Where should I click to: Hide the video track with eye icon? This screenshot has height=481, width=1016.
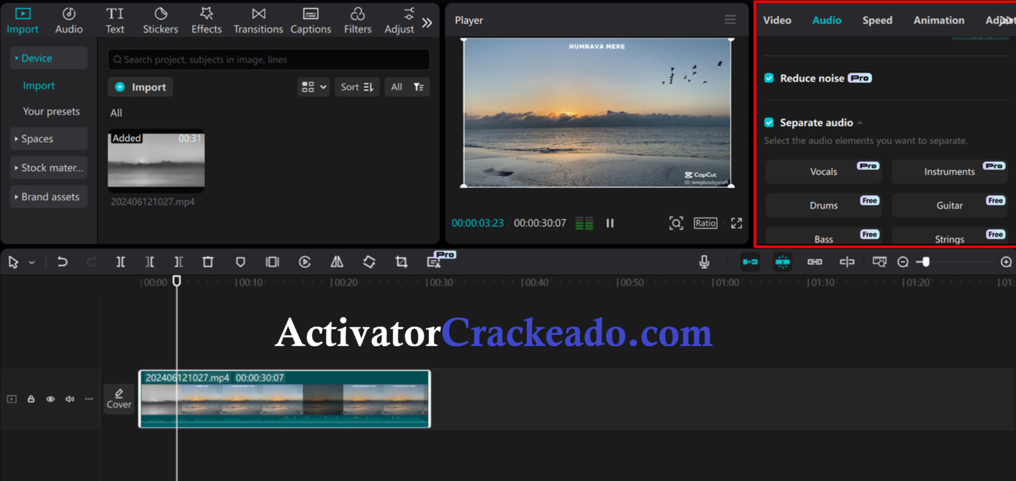pyautogui.click(x=51, y=399)
